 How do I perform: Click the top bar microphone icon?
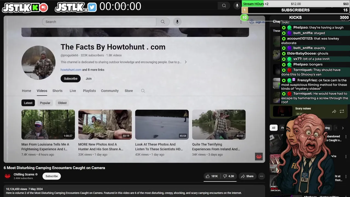tap(237, 6)
